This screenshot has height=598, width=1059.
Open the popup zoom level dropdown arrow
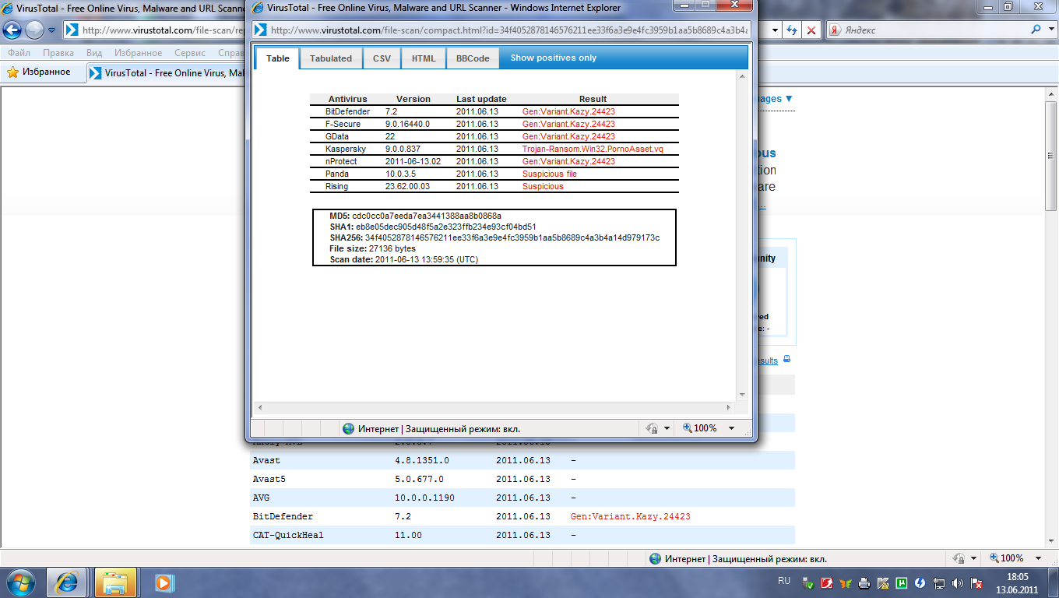click(731, 428)
